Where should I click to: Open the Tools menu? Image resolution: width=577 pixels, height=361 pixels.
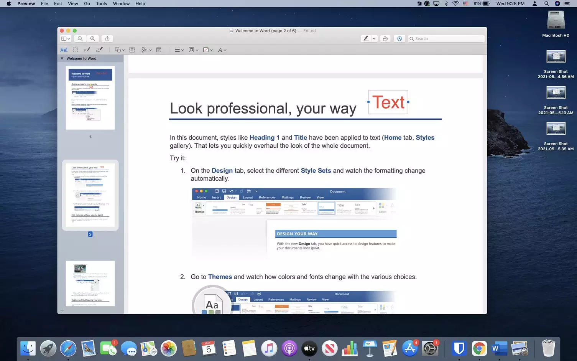[x=101, y=3]
